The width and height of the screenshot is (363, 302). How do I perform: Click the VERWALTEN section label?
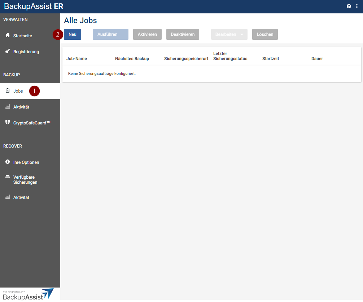click(x=15, y=20)
